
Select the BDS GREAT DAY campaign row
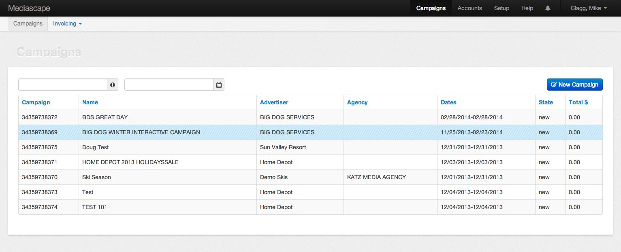[x=105, y=117]
